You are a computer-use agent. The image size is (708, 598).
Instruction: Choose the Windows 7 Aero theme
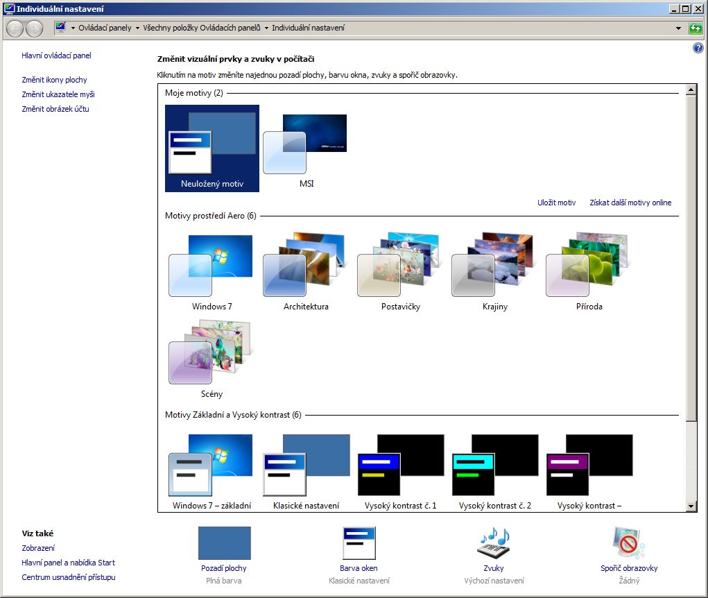pyautogui.click(x=211, y=271)
